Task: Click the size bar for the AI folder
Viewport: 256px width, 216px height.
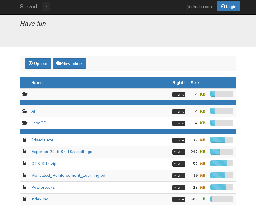Action: pyautogui.click(x=222, y=111)
